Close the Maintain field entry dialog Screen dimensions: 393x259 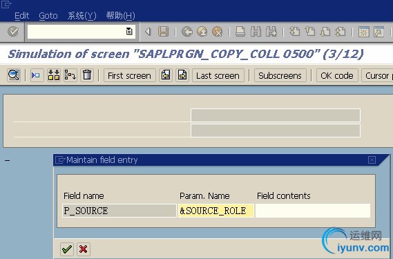point(372,160)
